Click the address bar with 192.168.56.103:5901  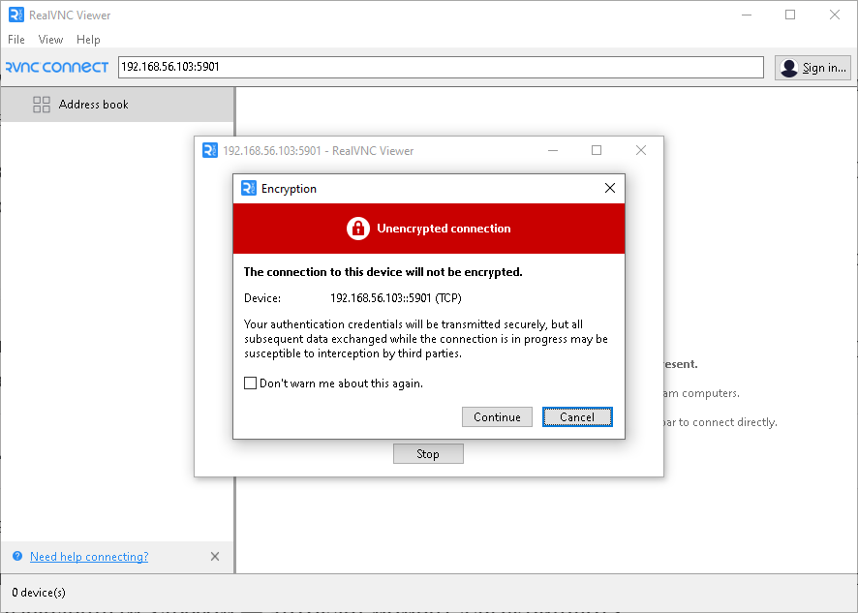point(441,68)
